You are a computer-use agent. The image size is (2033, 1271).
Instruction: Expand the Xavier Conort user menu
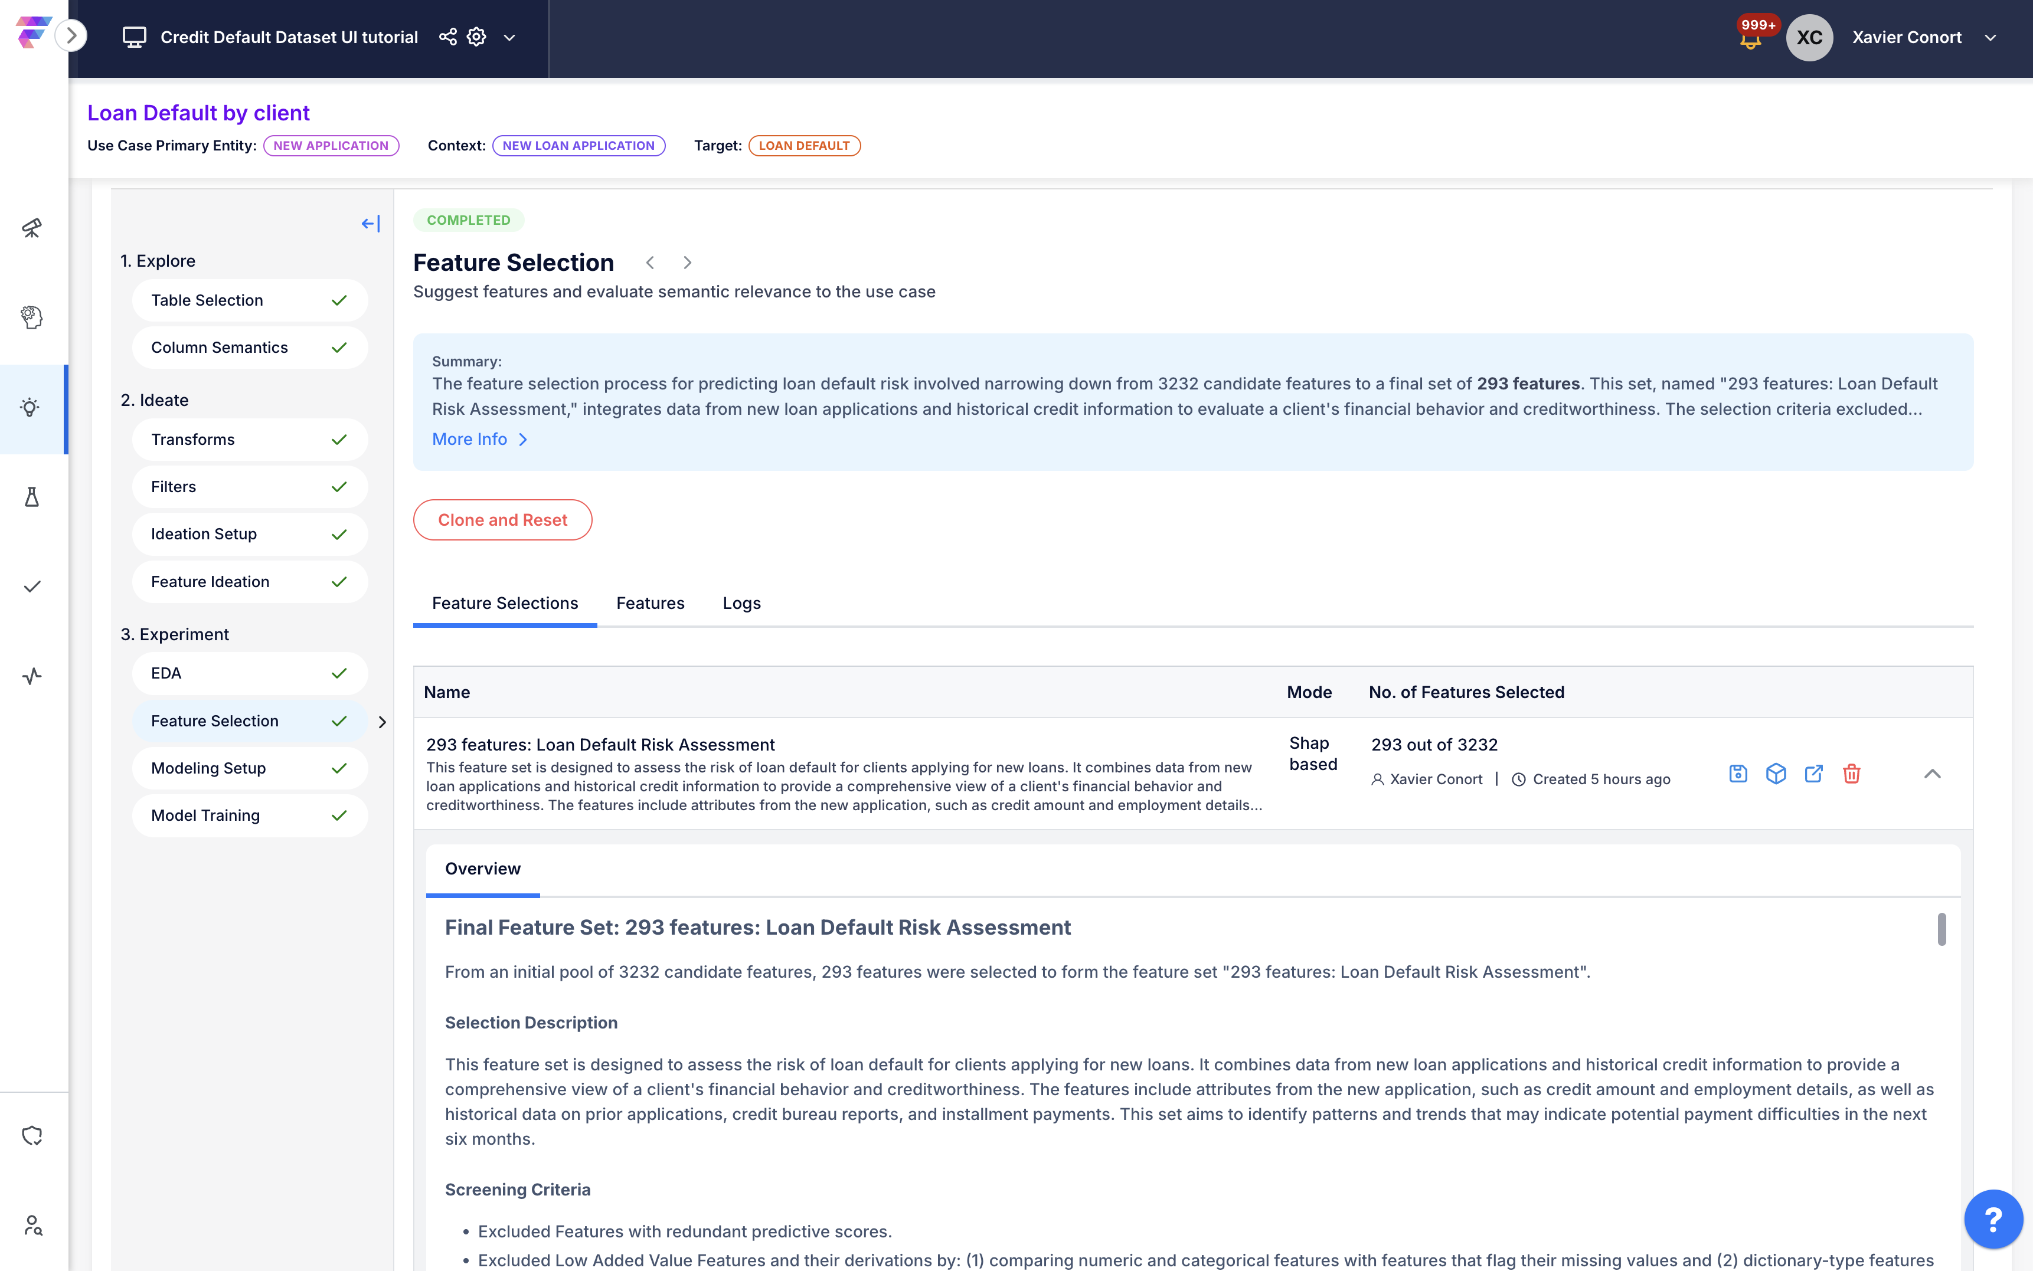1990,37
